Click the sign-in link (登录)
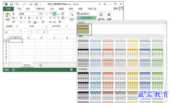This screenshot has height=103, width=171. tap(116, 9)
